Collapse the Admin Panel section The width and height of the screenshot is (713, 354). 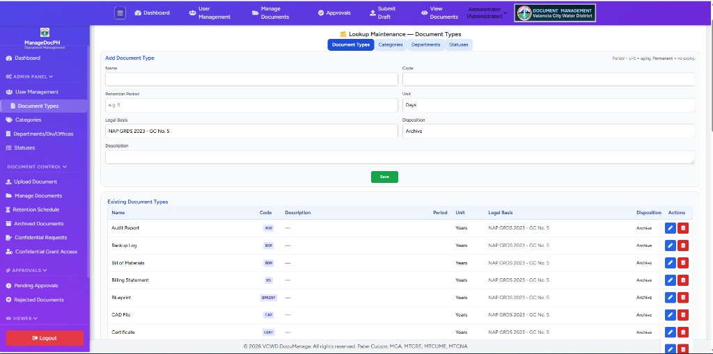click(29, 77)
